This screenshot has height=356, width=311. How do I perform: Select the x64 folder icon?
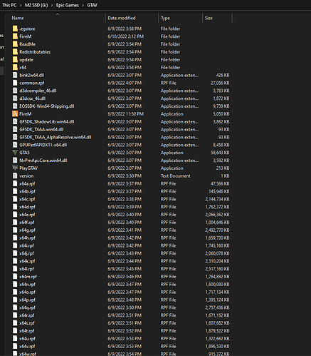click(15, 68)
